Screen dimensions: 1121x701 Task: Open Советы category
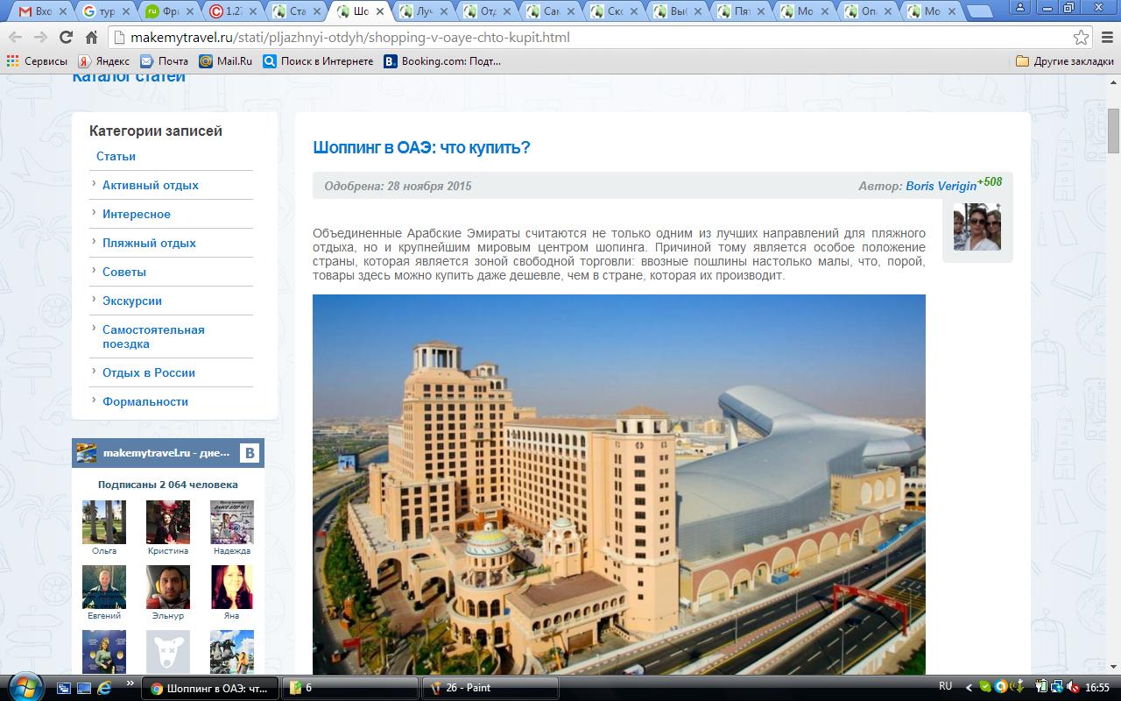click(x=124, y=272)
